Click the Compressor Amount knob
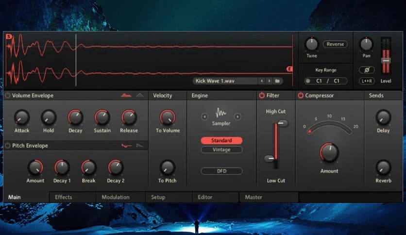The height and width of the screenshot is (235, 406). pos(329,152)
